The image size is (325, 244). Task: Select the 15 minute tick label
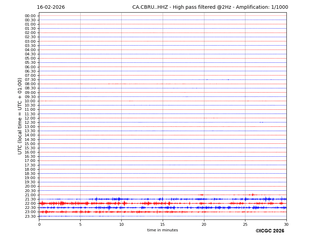click(163, 224)
